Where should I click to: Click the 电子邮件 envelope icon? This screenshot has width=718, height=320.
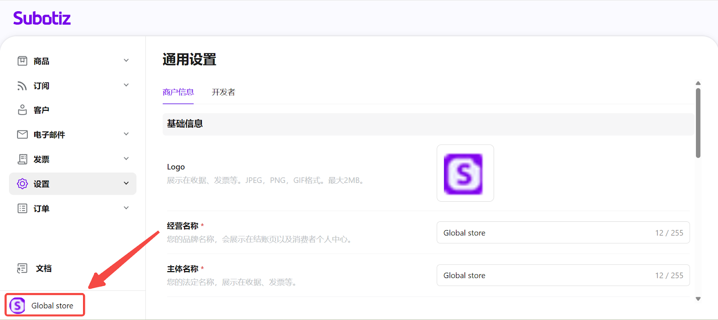22,134
